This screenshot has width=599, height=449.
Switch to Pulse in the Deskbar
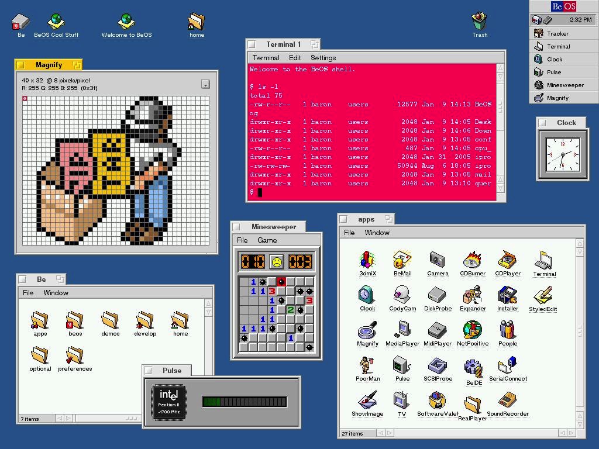click(564, 72)
